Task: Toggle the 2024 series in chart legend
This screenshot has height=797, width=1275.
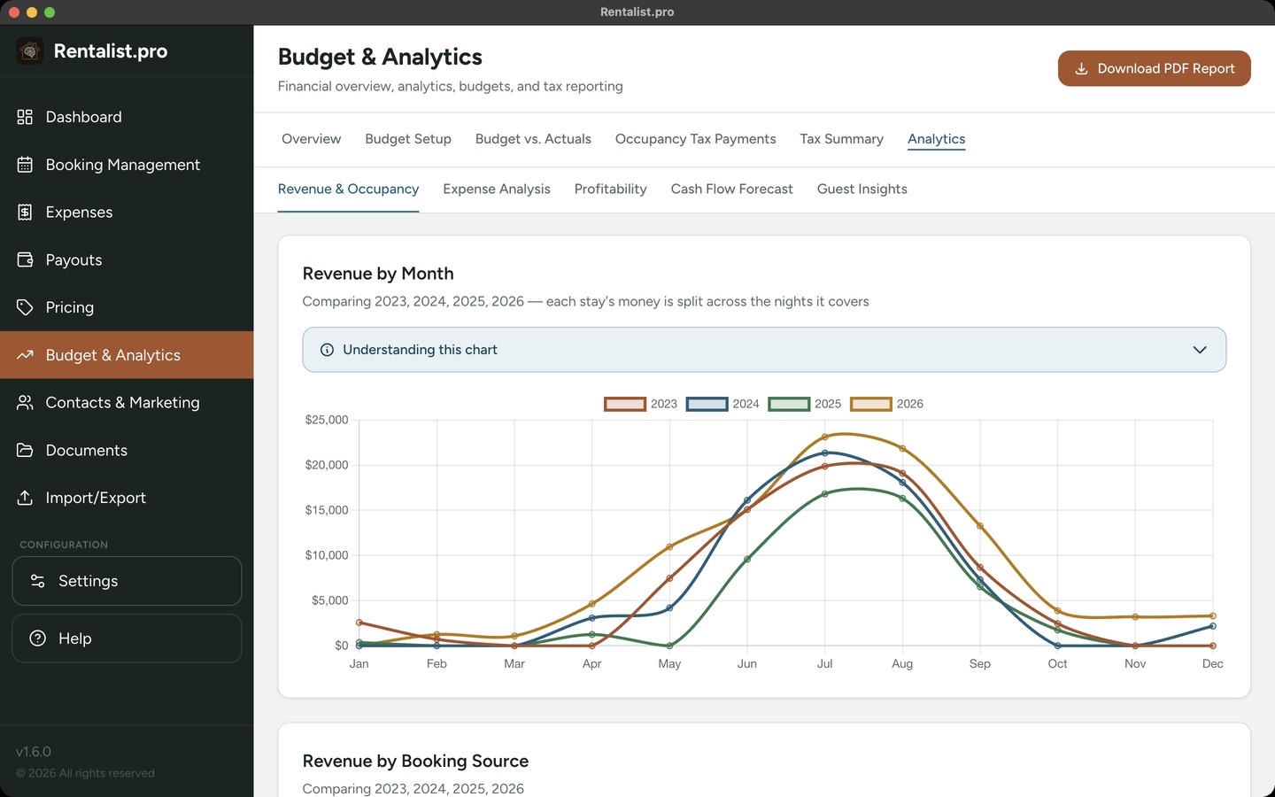Action: (x=722, y=404)
